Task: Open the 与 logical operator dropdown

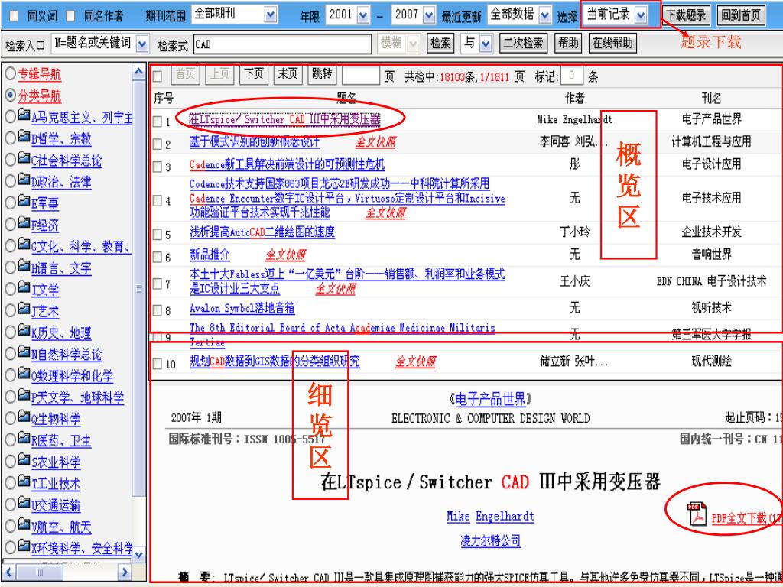Action: click(486, 44)
